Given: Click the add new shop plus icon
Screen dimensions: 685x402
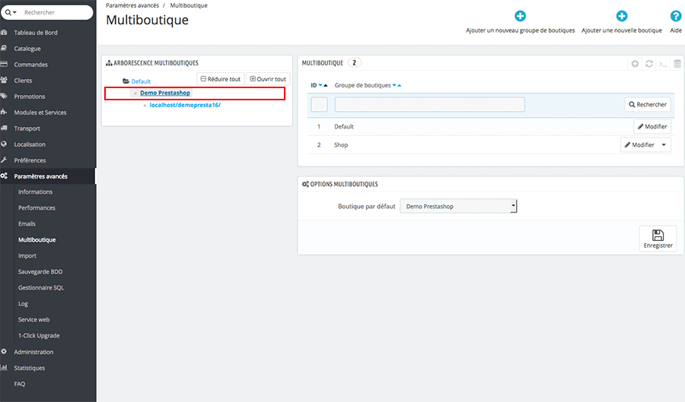Looking at the screenshot, I should tap(621, 16).
